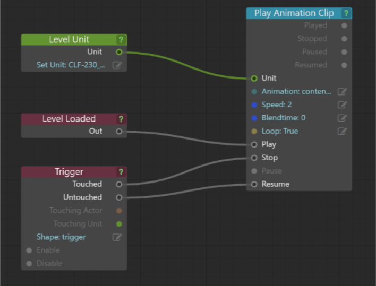Click the Trigger node help icon
Image resolution: width=376 pixels, height=286 pixels.
pyautogui.click(x=121, y=172)
